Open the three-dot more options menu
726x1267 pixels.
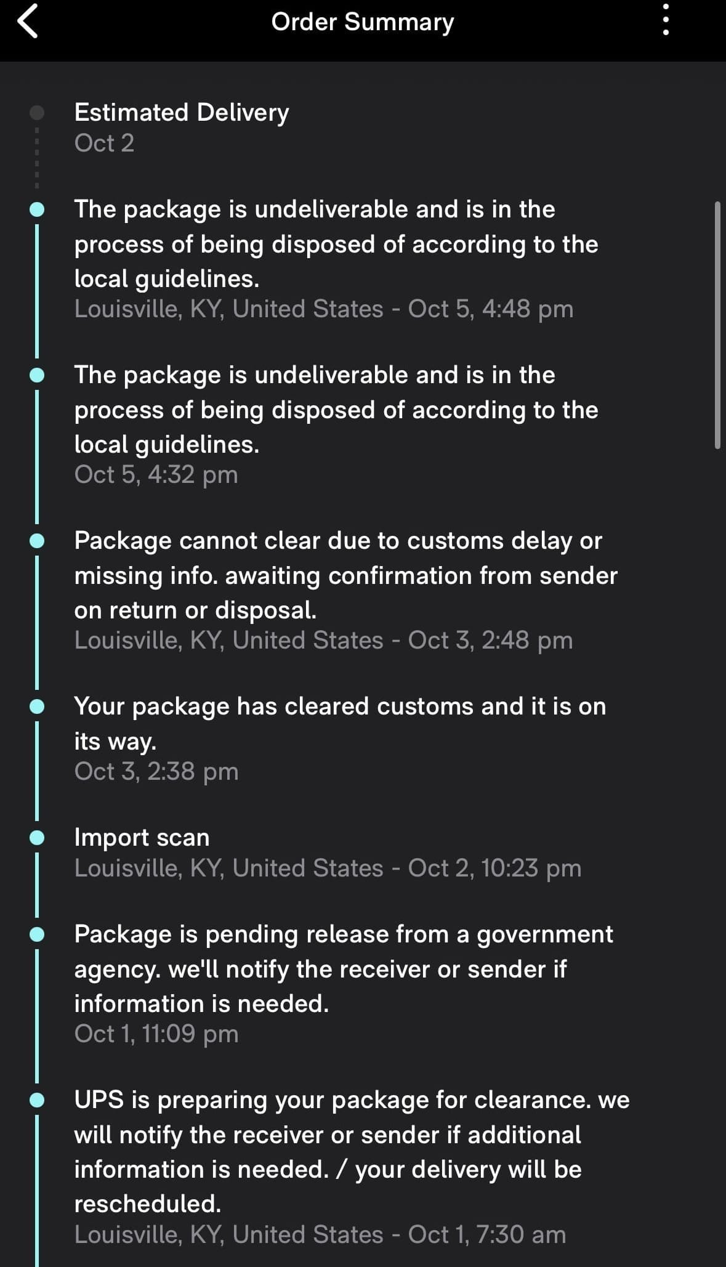(x=665, y=20)
